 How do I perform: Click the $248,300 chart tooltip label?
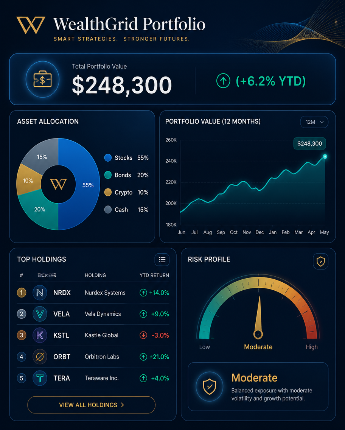pos(310,143)
